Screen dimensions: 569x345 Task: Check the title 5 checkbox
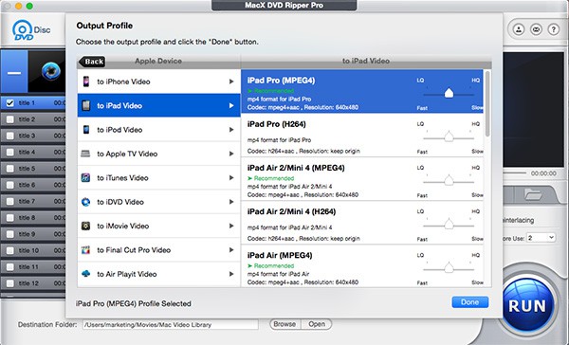click(x=10, y=169)
